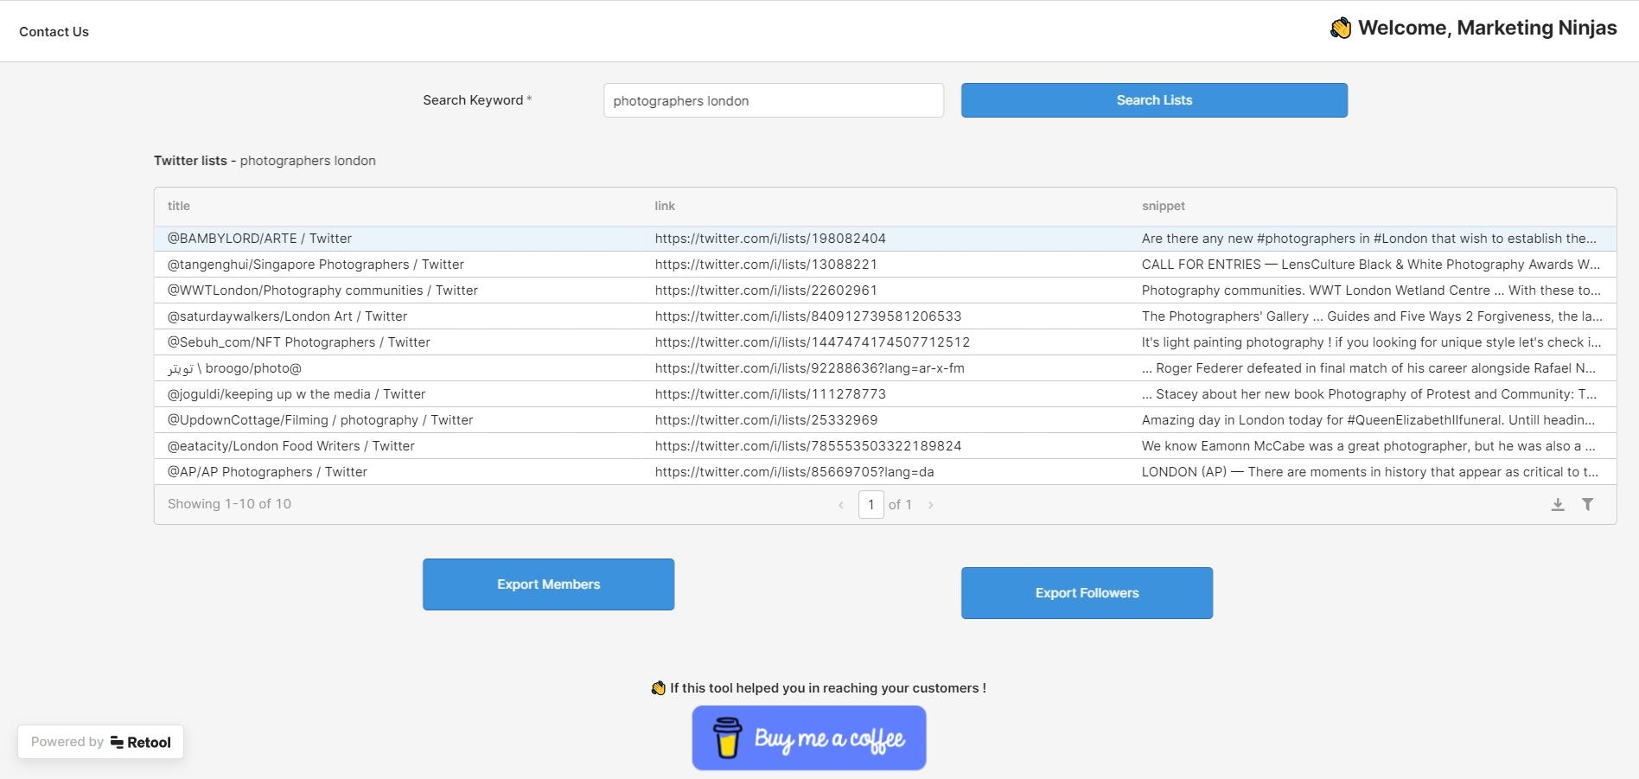Image resolution: width=1639 pixels, height=779 pixels.
Task: Click link ending in 92288636?lang=ar-x-fm
Action: tap(810, 368)
